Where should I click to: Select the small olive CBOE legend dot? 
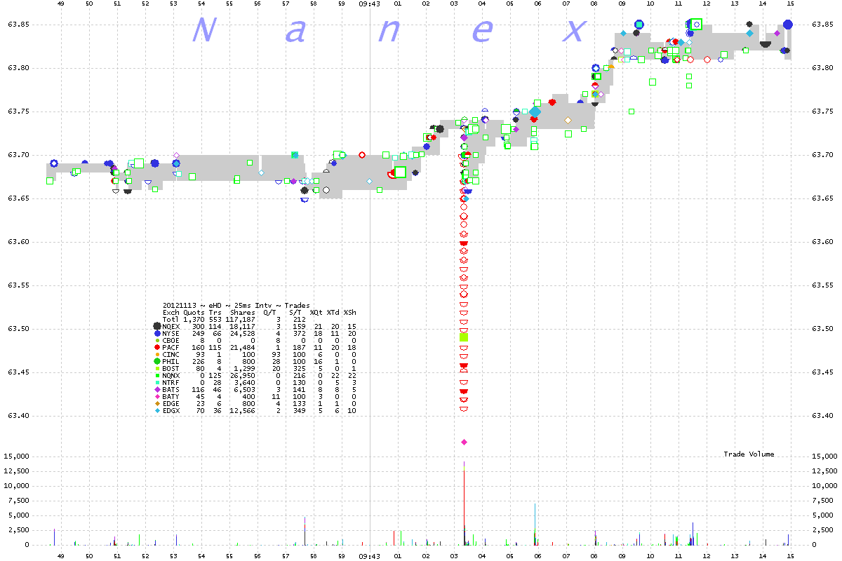click(x=156, y=340)
